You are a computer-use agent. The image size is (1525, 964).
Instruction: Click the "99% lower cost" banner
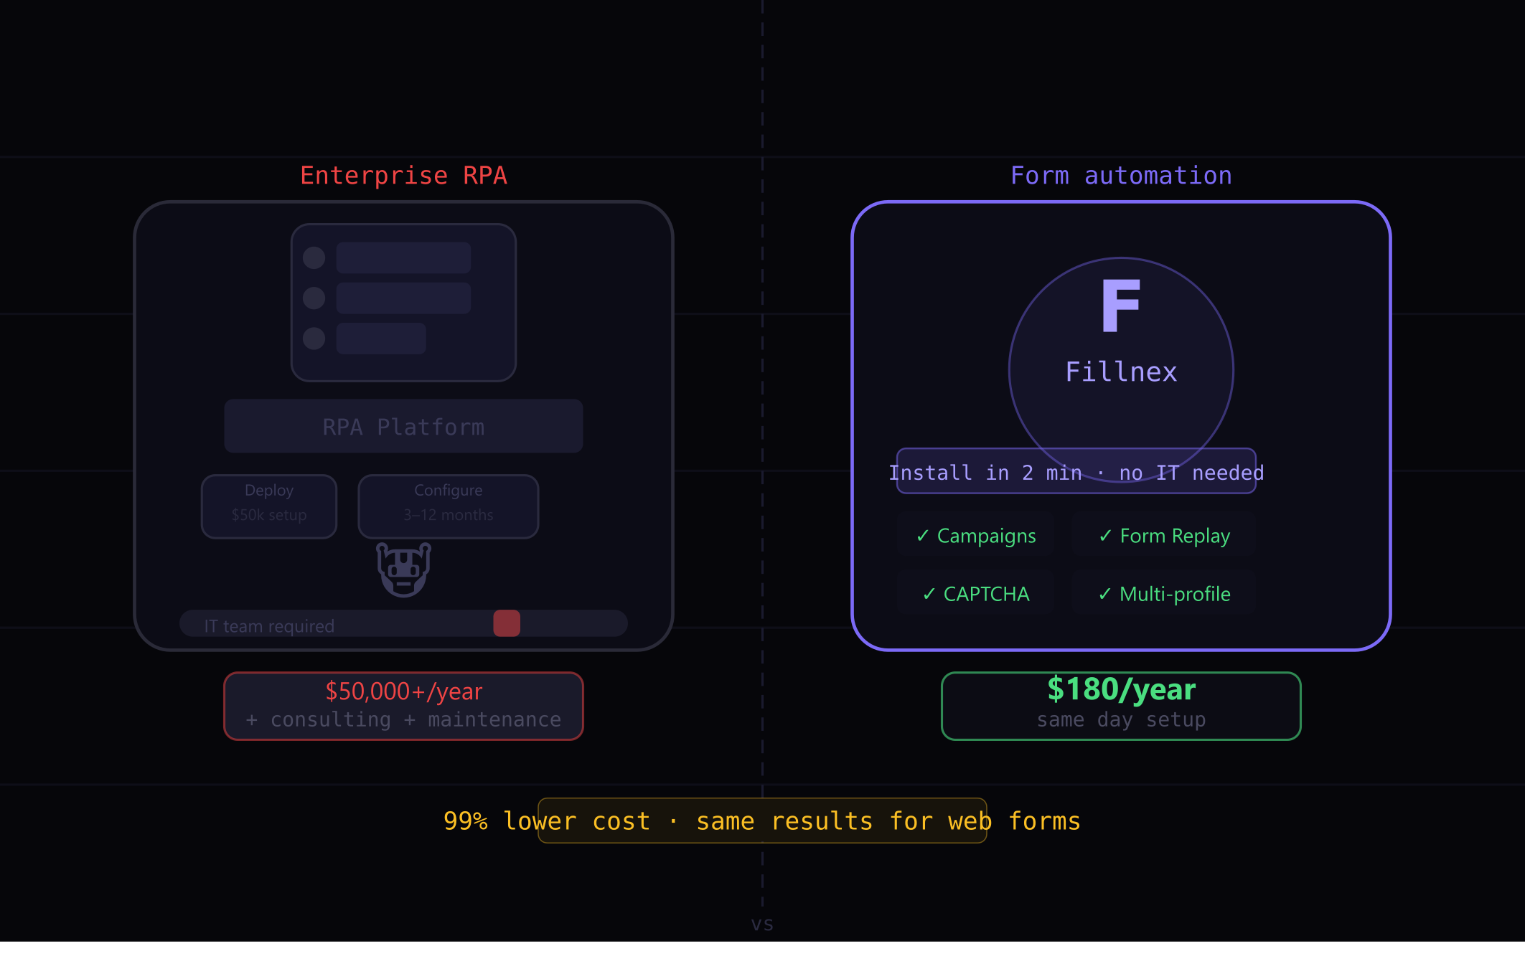[762, 821]
